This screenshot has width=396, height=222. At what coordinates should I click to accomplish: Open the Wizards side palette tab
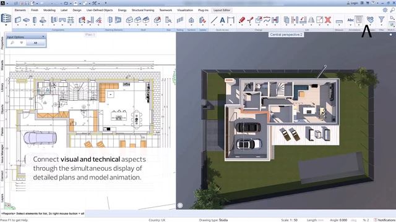[x=2, y=65]
